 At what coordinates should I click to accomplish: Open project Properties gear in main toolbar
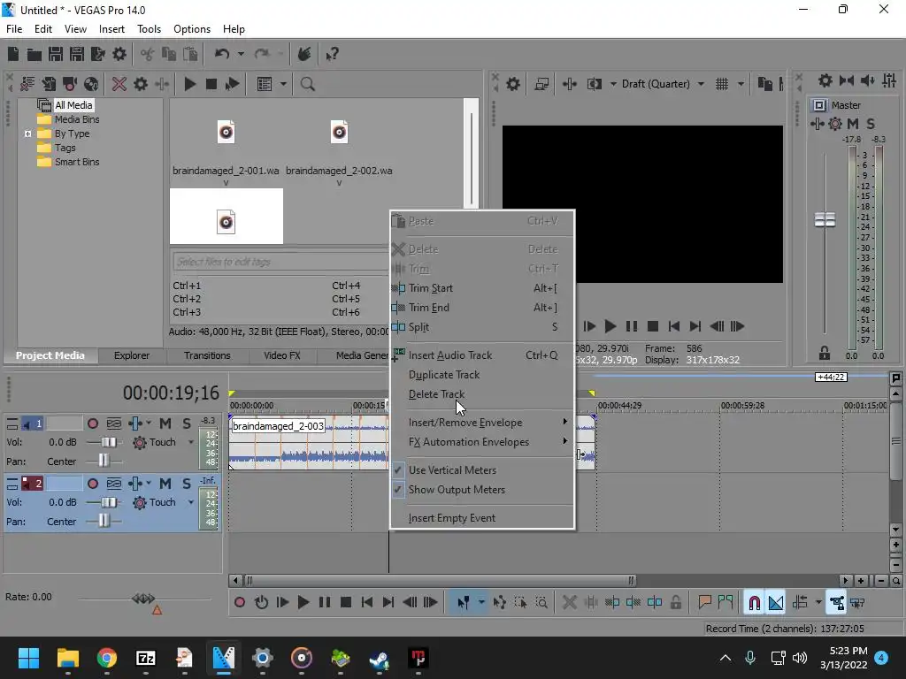pos(119,54)
